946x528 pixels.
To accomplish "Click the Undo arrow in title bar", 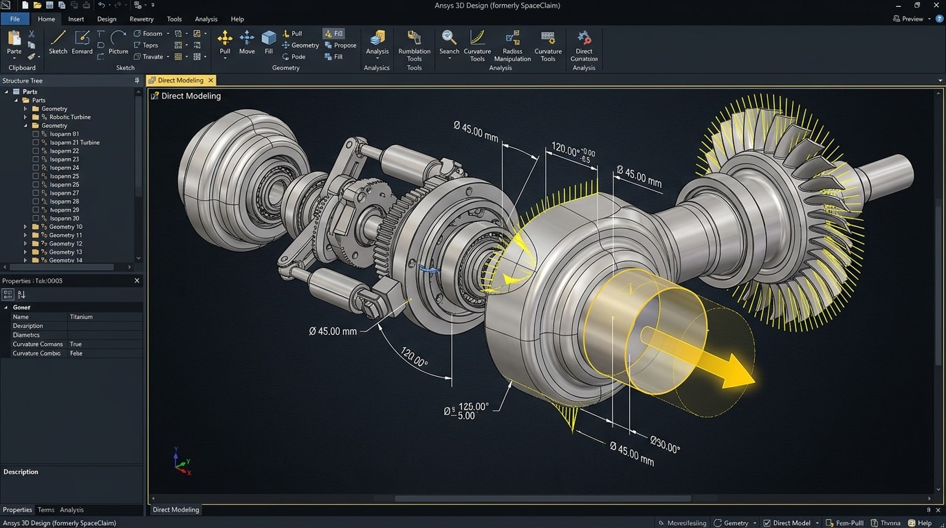I will click(x=101, y=5).
